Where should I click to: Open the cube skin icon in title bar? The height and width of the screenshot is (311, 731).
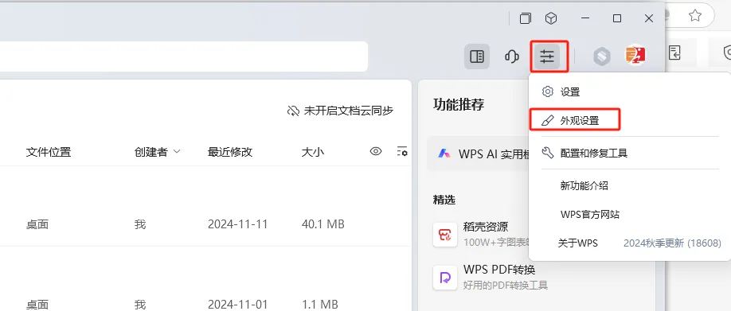tap(551, 18)
